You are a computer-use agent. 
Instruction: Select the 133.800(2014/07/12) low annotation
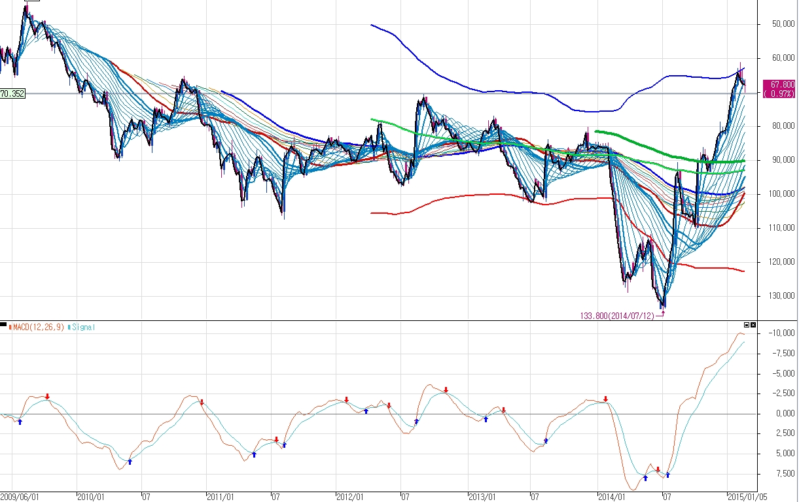pos(617,316)
